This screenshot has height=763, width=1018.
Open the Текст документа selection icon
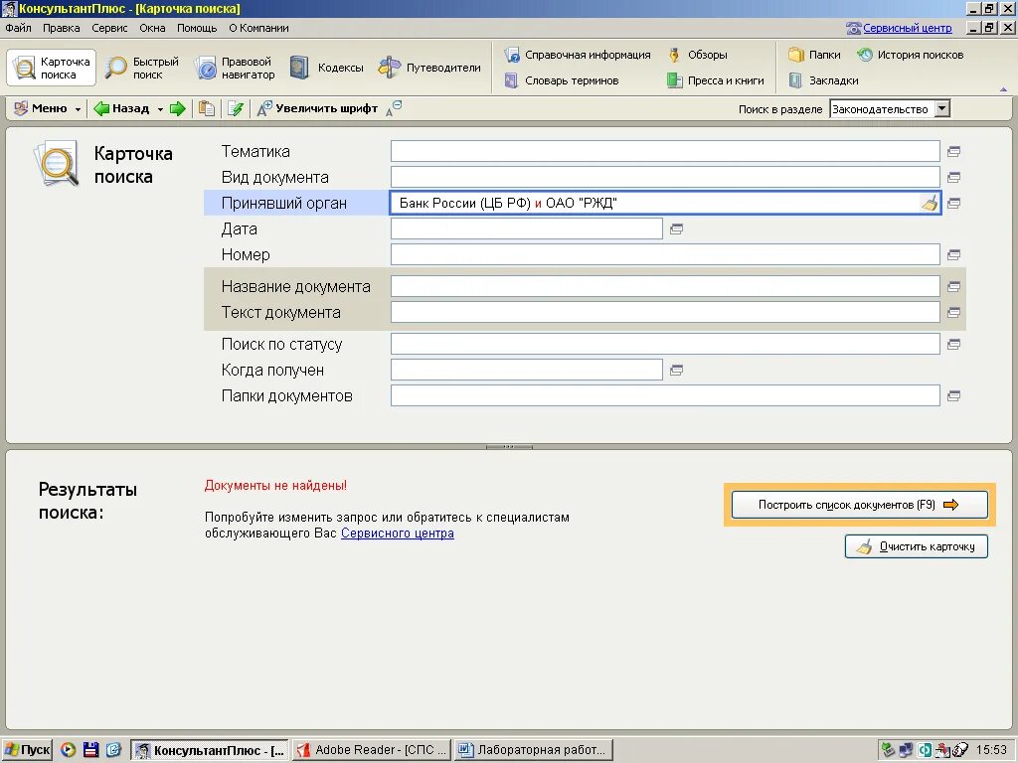(953, 312)
